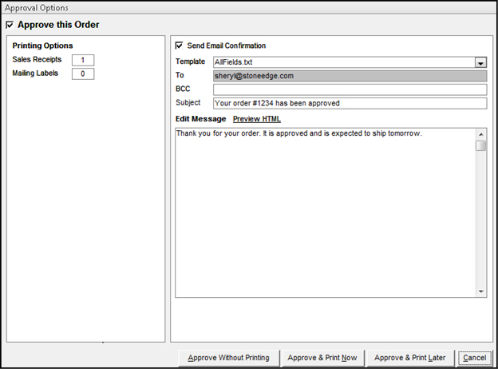Click the message scrollbar thumb
This screenshot has width=498, height=369.
point(480,146)
